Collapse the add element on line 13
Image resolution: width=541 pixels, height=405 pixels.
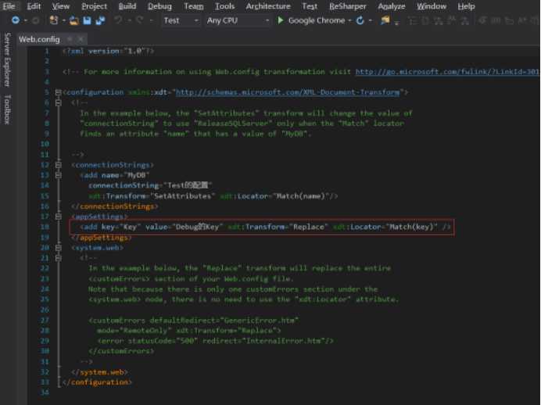click(x=59, y=175)
